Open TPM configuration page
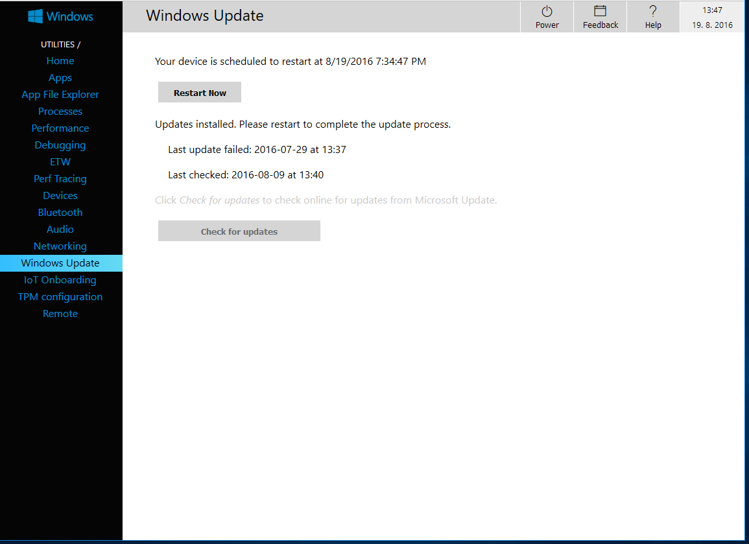 click(x=60, y=296)
